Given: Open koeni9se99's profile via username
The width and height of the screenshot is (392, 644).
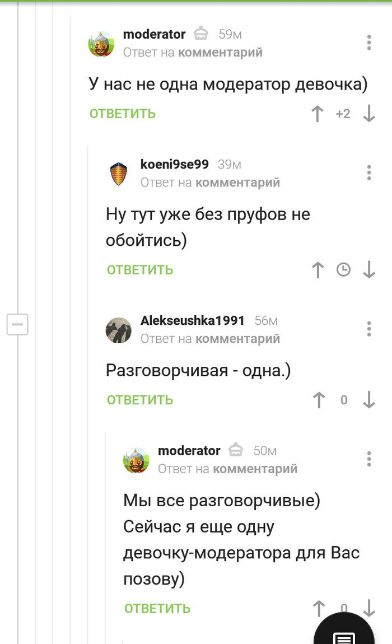Looking at the screenshot, I should click(x=175, y=164).
